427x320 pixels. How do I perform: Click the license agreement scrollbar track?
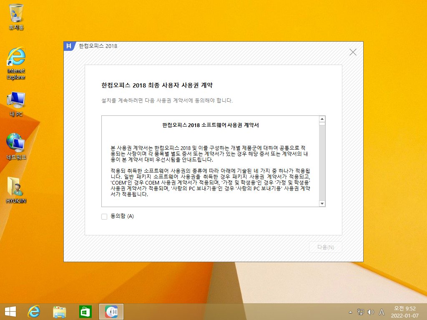click(322, 163)
